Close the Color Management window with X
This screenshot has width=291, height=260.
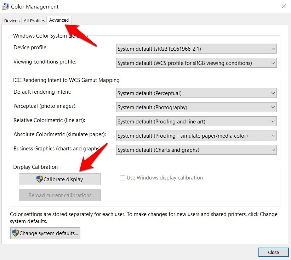pyautogui.click(x=284, y=6)
